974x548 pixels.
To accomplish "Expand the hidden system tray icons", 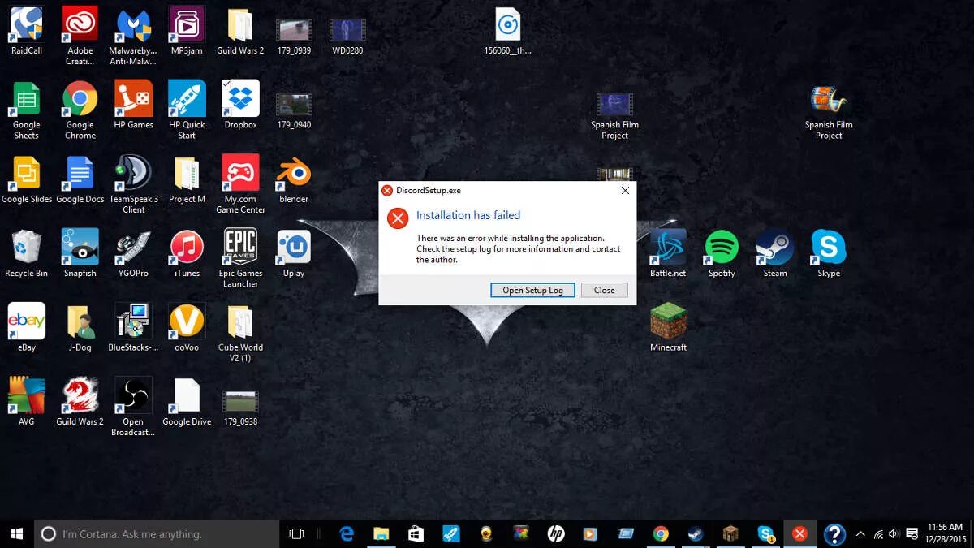I will [x=861, y=534].
